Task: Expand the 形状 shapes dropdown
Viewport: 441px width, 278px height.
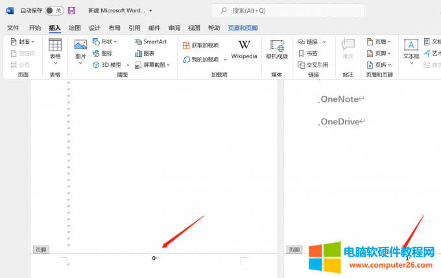Action: 104,41
